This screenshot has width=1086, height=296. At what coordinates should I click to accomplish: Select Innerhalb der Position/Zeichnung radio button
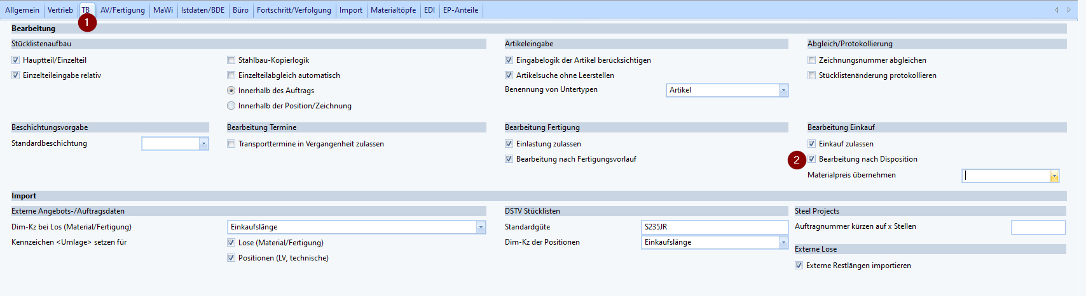231,106
